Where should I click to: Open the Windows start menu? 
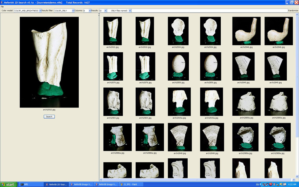tap(9, 185)
